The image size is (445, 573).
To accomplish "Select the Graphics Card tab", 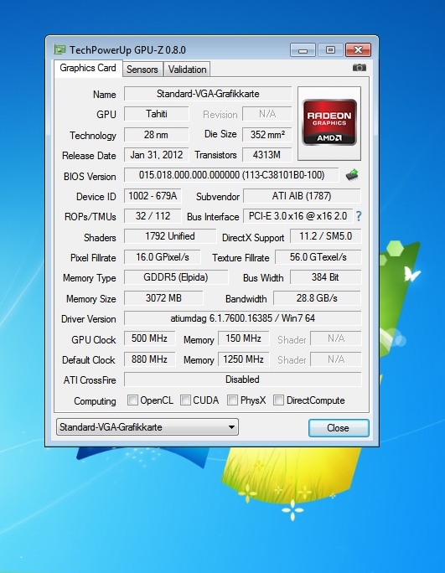I will [88, 69].
